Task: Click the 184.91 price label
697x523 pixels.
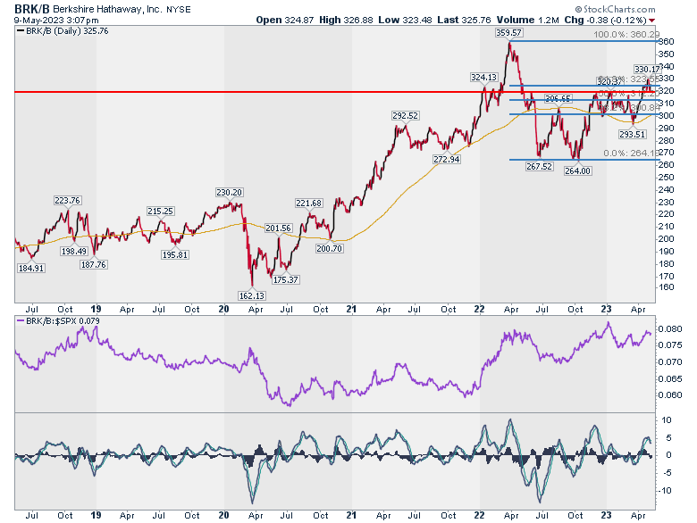Action: pos(31,268)
